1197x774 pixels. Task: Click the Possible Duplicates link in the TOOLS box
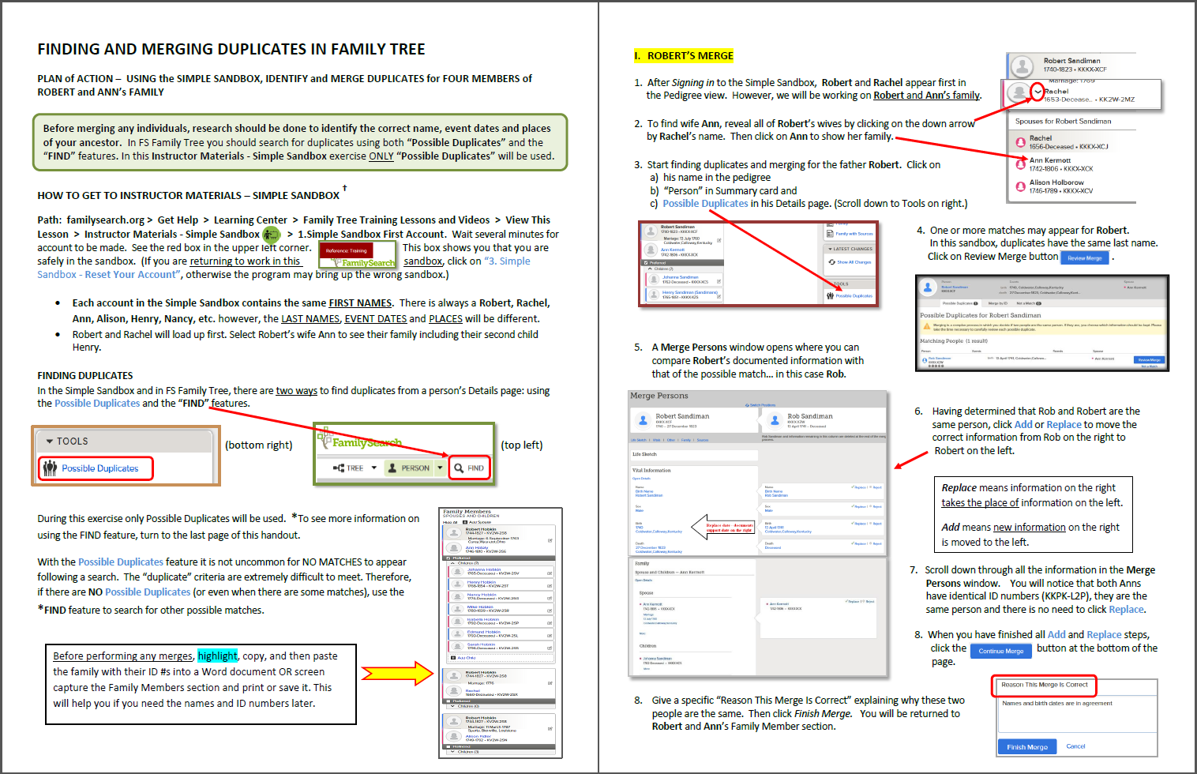click(100, 468)
